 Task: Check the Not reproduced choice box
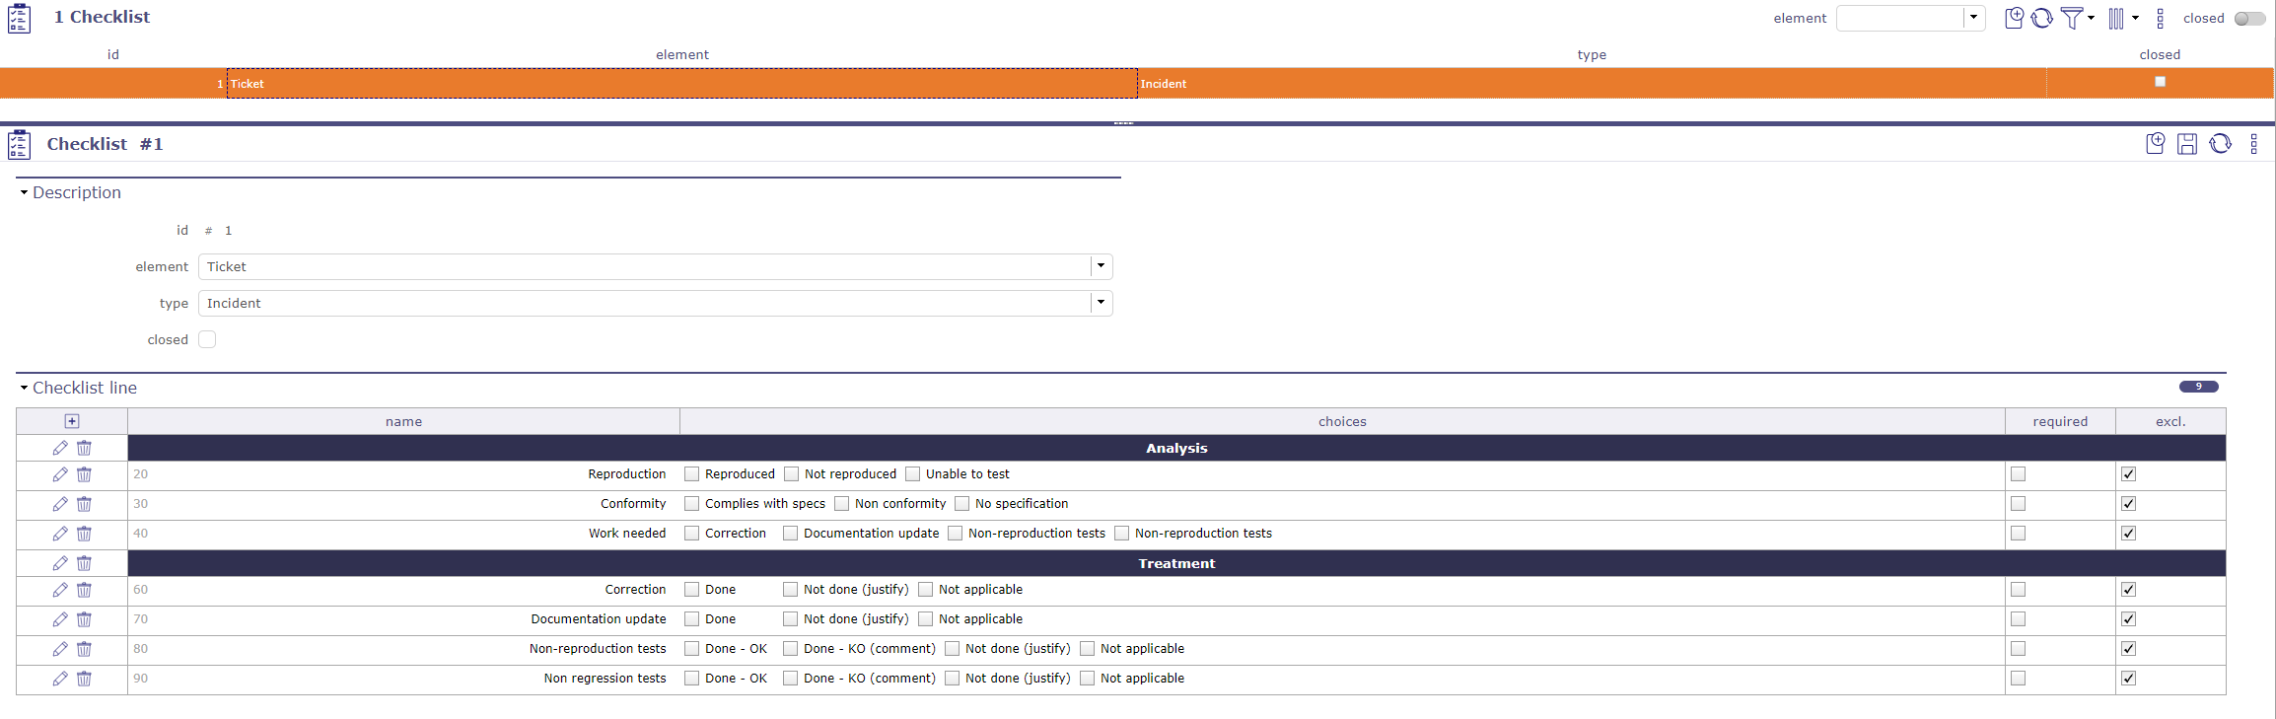coord(791,474)
